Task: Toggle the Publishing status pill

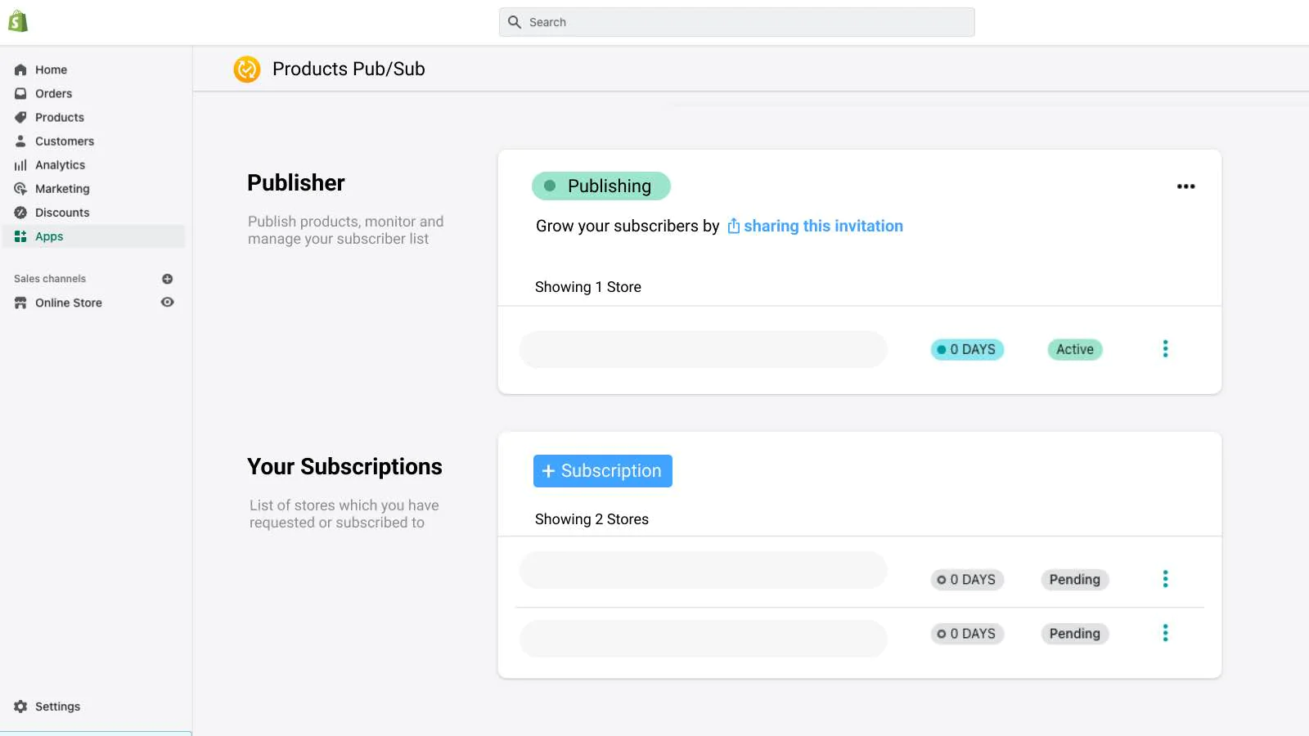Action: 601,186
